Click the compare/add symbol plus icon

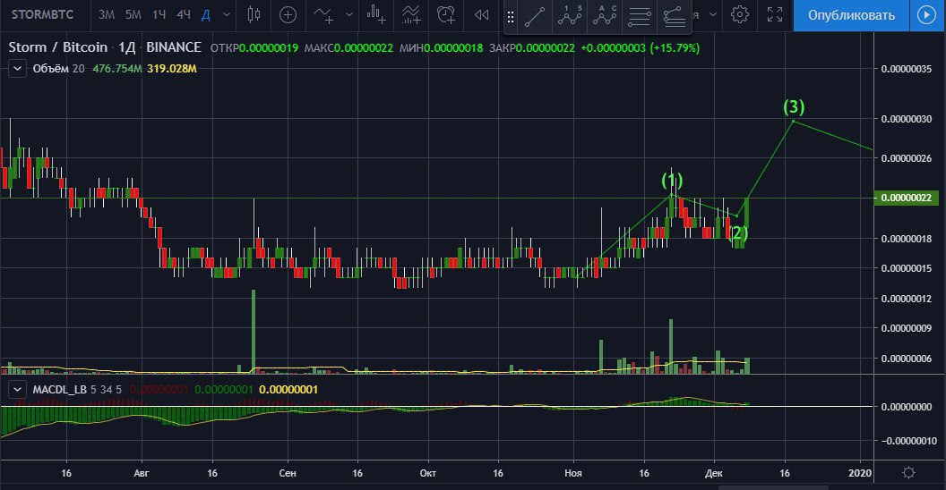pyautogui.click(x=288, y=14)
